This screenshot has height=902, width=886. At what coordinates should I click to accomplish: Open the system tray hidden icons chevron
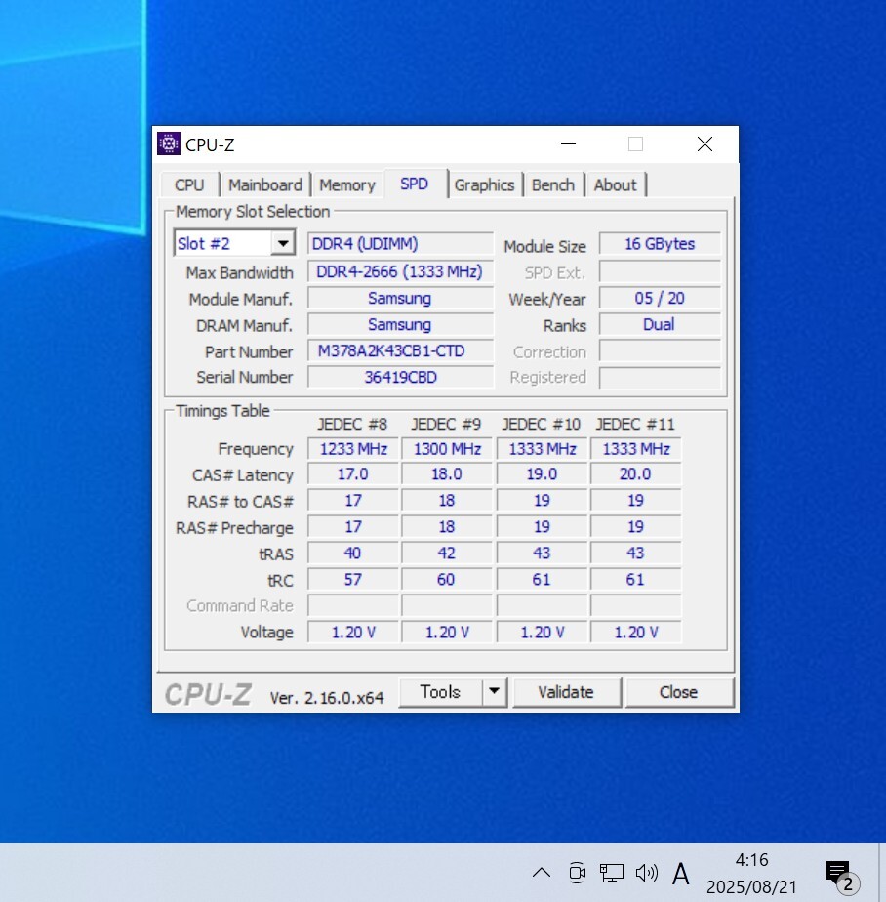click(541, 873)
